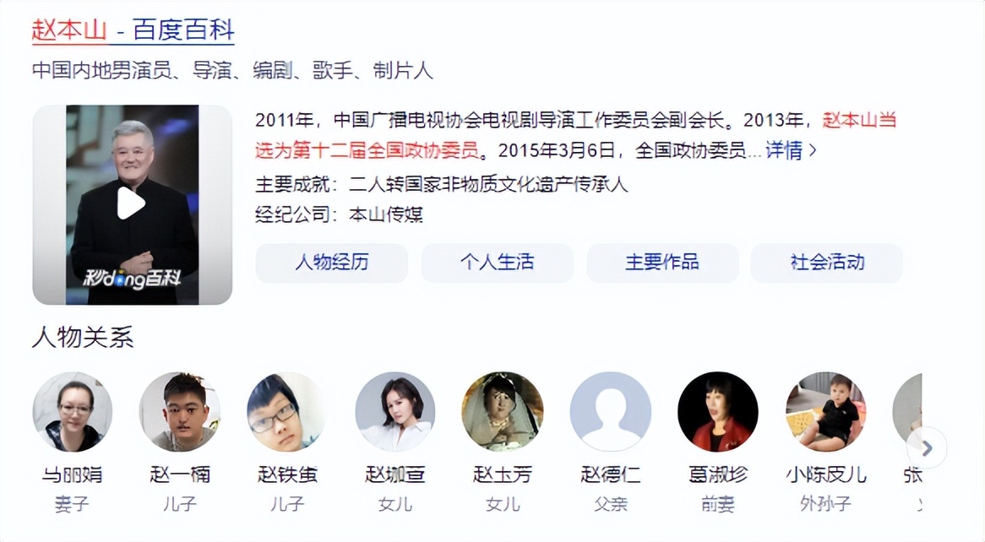Open 详情 to read more details

[783, 150]
